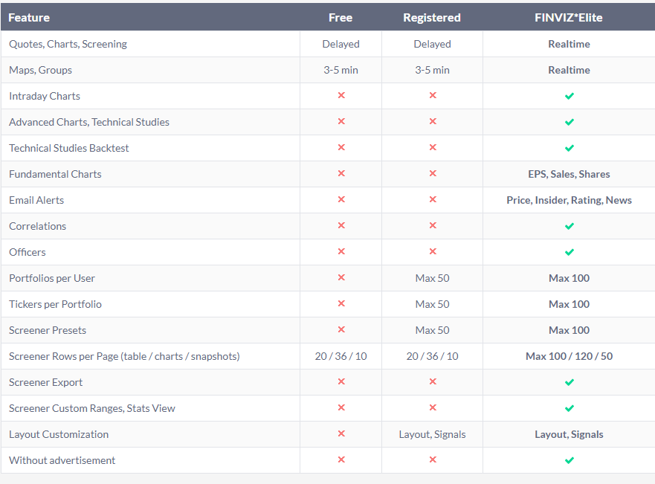Image resolution: width=655 pixels, height=484 pixels.
Task: Click the Registered red X for Officers
Action: pyautogui.click(x=433, y=251)
